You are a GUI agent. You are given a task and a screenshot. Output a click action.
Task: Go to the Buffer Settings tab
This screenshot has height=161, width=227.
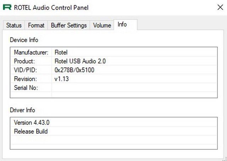69,25
